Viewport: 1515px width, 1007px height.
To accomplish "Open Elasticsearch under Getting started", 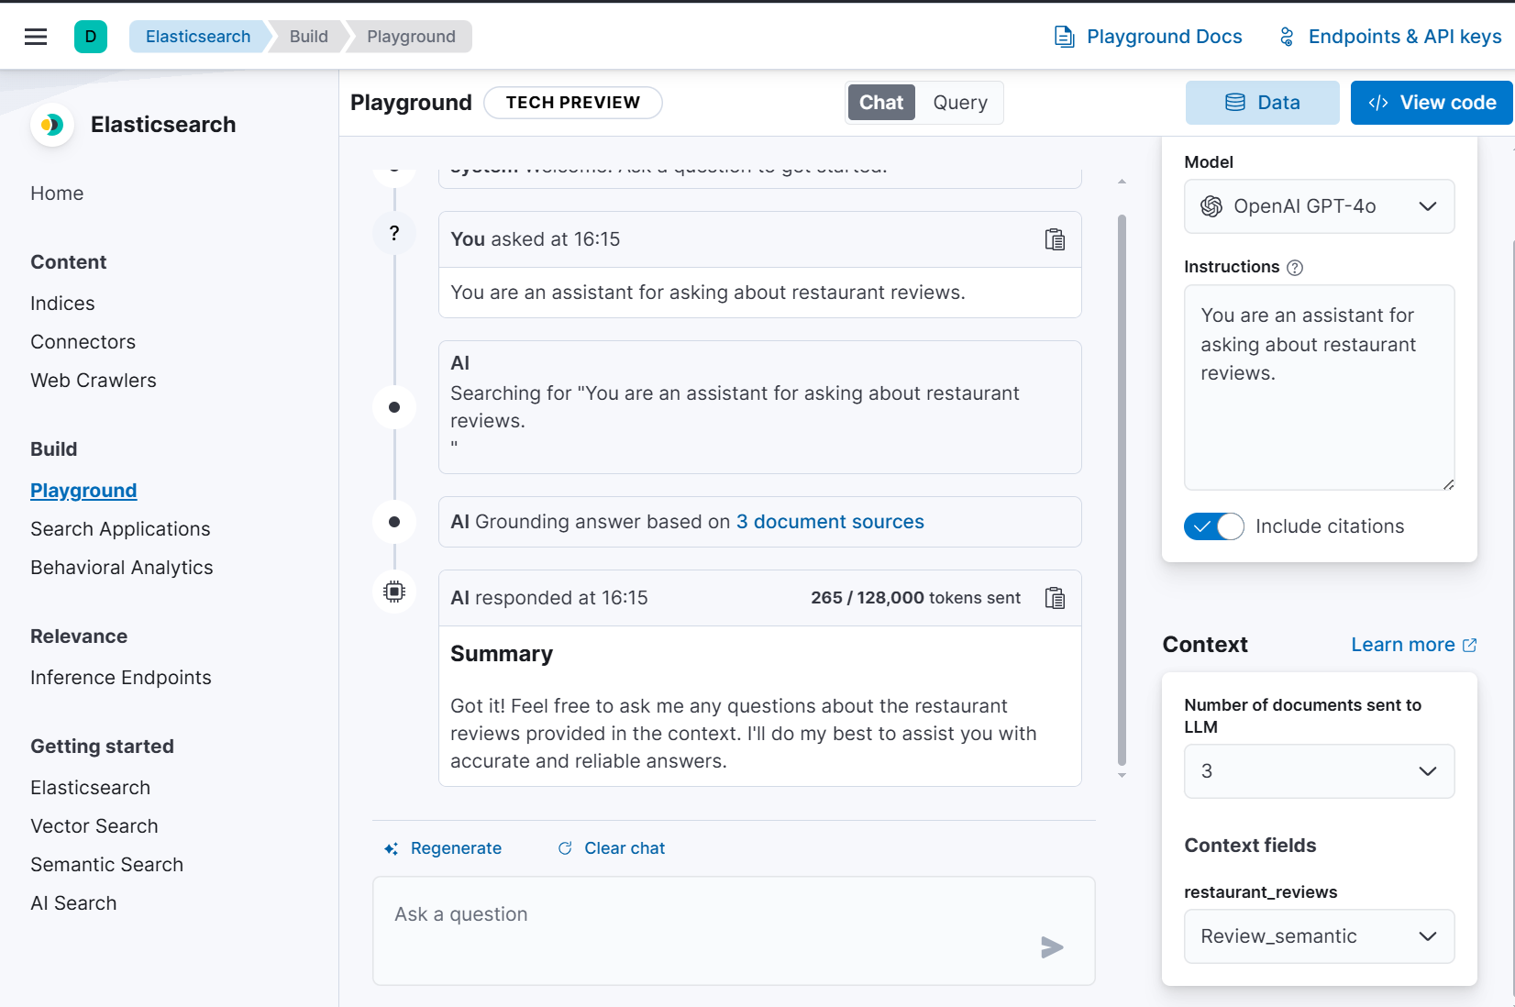I will [x=90, y=788].
